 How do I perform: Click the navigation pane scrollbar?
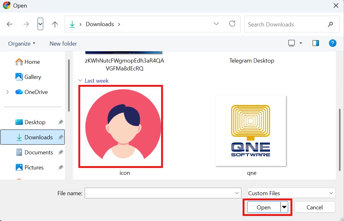tap(69, 86)
